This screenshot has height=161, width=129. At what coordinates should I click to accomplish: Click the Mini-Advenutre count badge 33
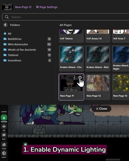pos(49,44)
